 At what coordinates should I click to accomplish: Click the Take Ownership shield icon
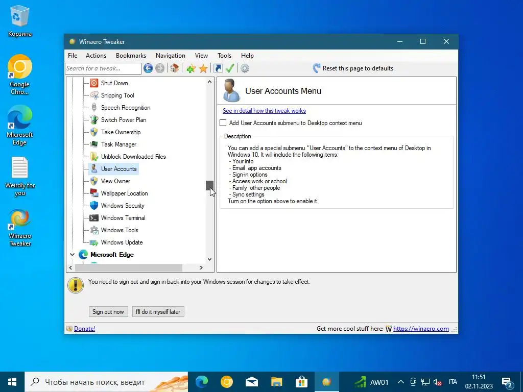tap(94, 132)
